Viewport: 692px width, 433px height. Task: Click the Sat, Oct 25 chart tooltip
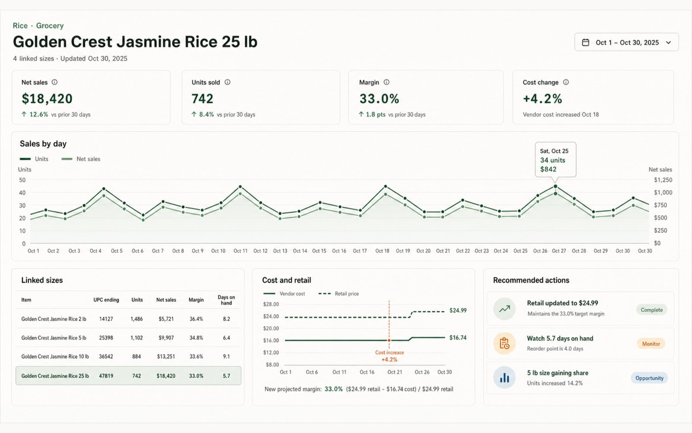[555, 160]
